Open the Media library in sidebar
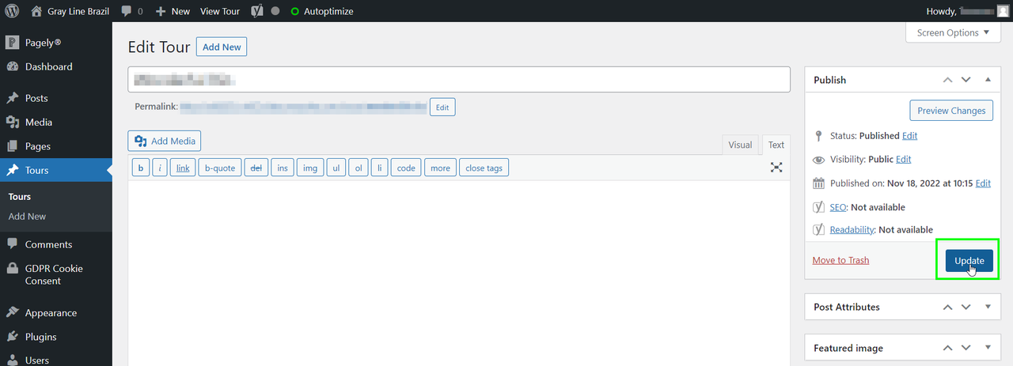The image size is (1013, 366). 38,123
